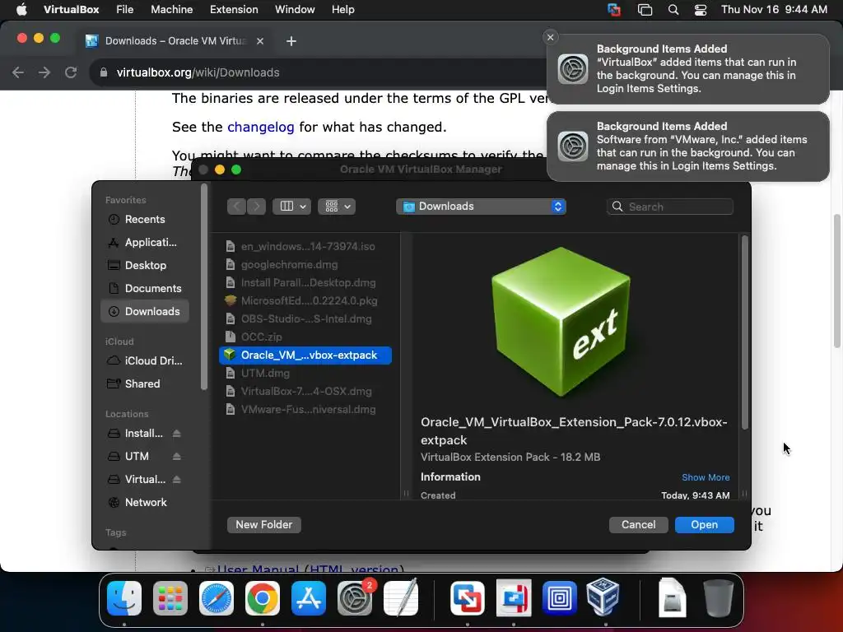Open Spotlight search in menu bar

click(673, 10)
